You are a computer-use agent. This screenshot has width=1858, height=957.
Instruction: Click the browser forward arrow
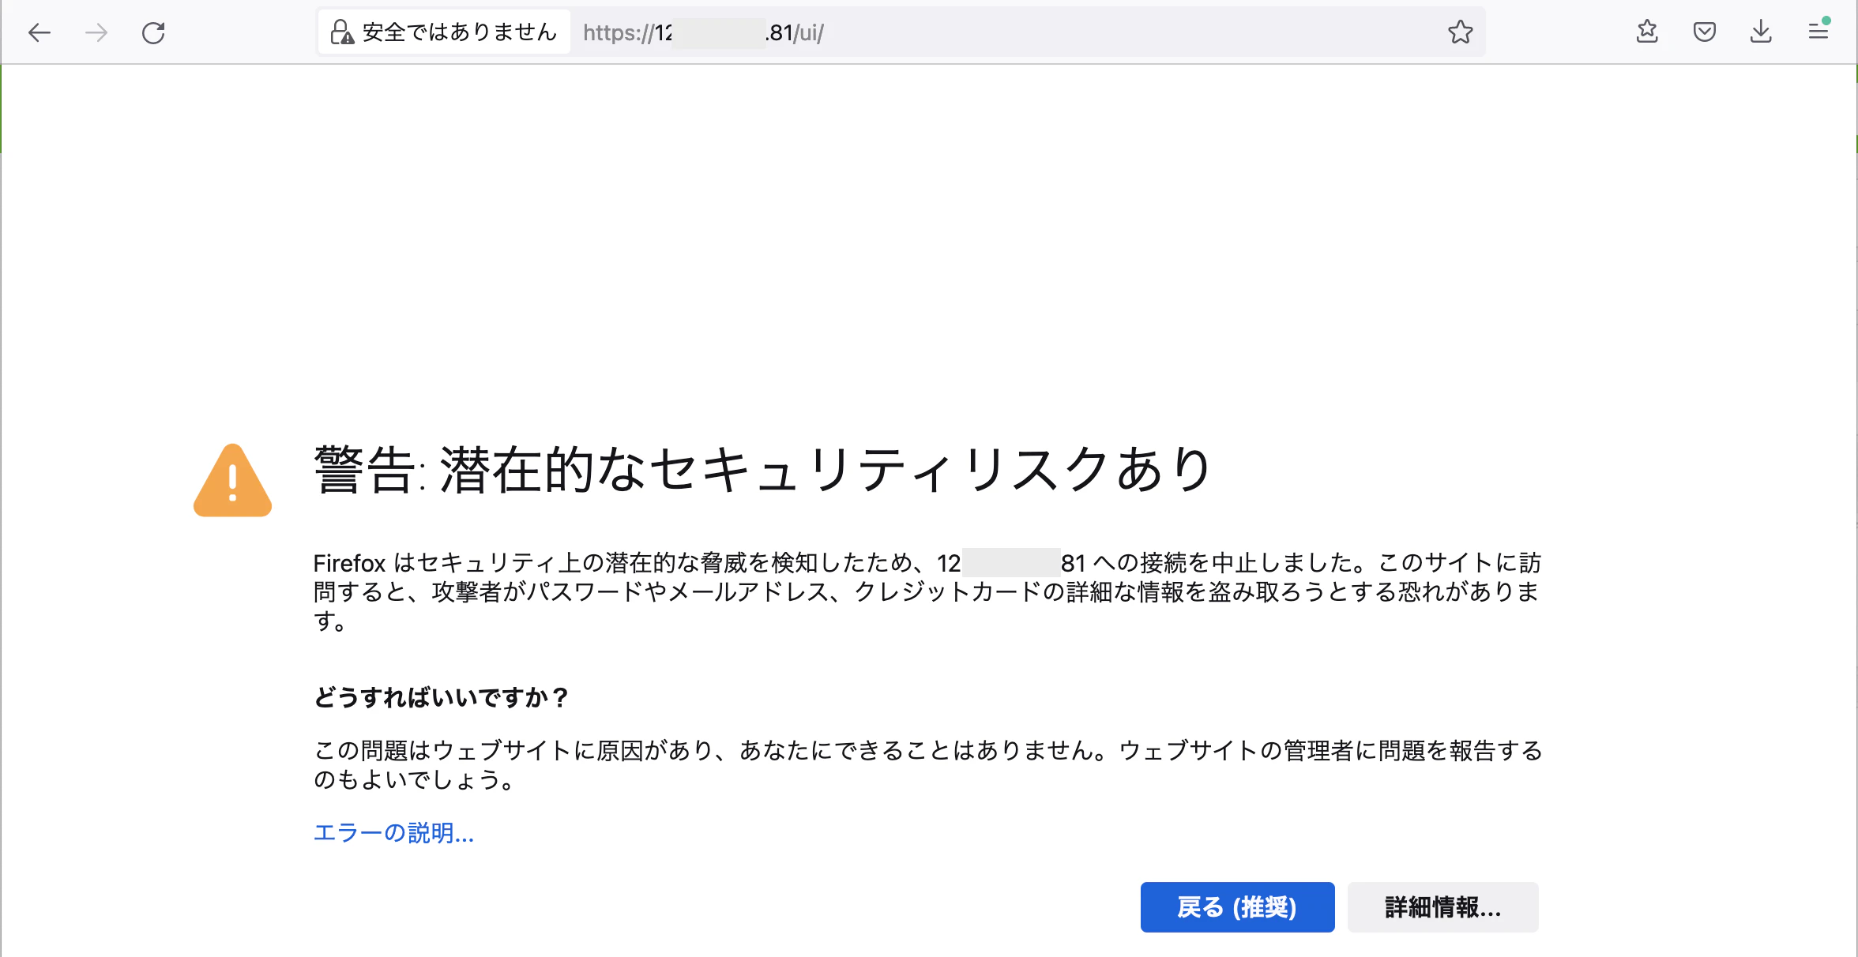(x=96, y=32)
